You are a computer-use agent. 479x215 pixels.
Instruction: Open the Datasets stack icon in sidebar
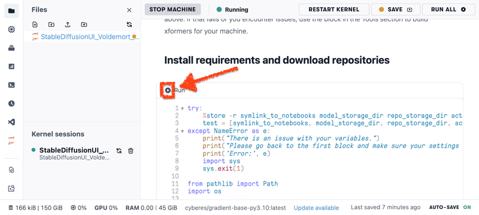click(x=11, y=48)
